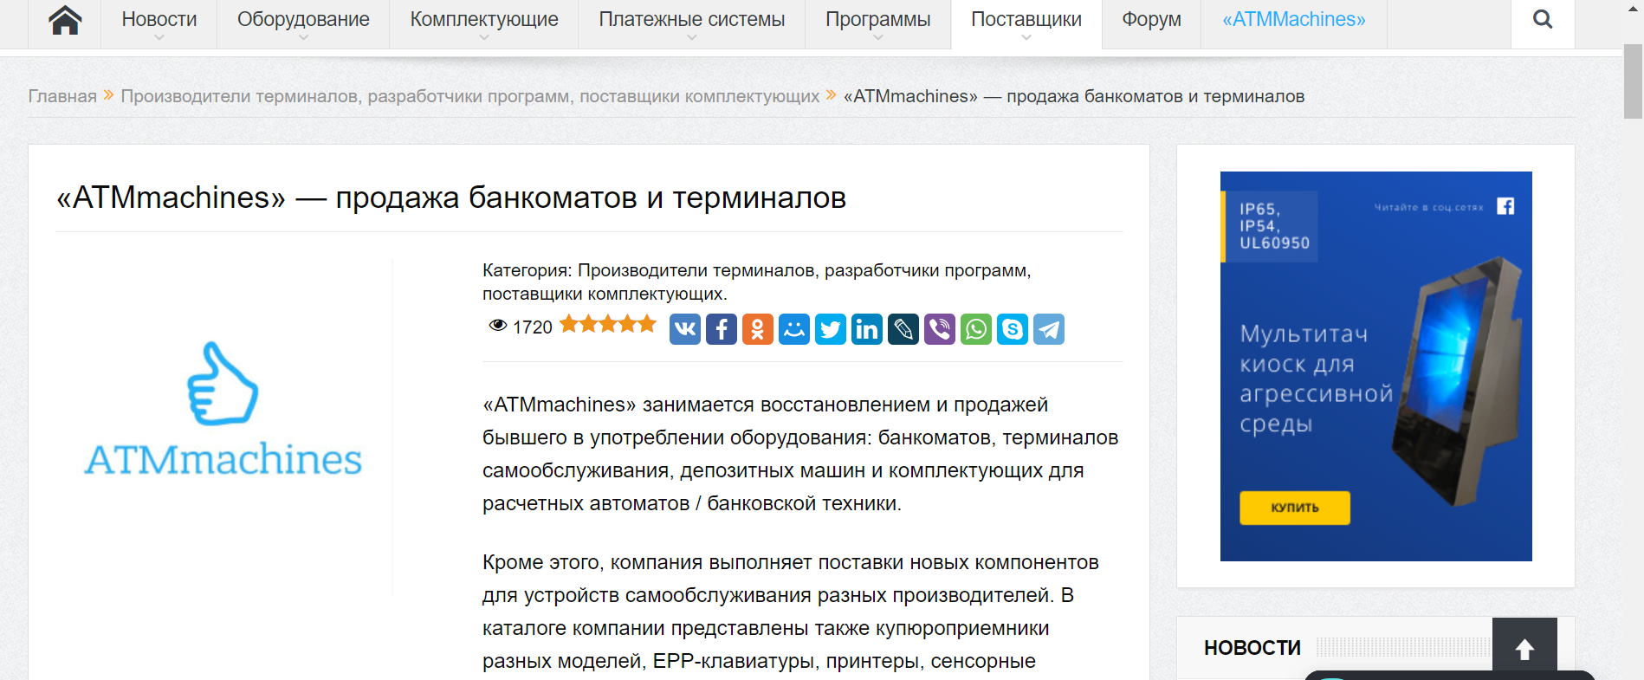This screenshot has width=1644, height=680.
Task: Click the НОВОСТИ sidebar heading
Action: click(1252, 648)
